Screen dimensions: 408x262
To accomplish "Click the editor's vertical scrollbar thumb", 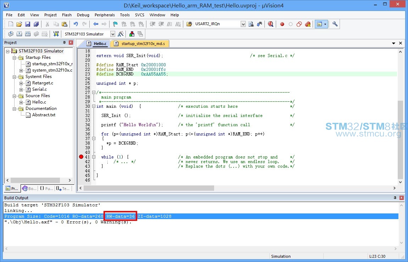I will click(401, 139).
